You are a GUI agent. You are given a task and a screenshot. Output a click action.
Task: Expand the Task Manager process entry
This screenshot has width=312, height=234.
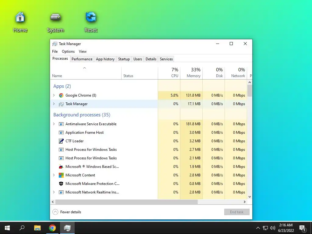point(54,104)
